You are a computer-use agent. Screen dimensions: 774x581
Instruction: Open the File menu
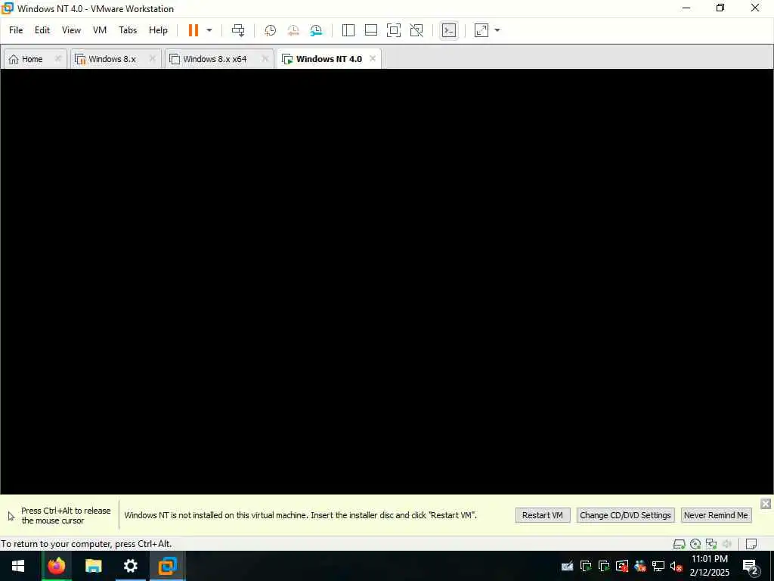point(16,30)
